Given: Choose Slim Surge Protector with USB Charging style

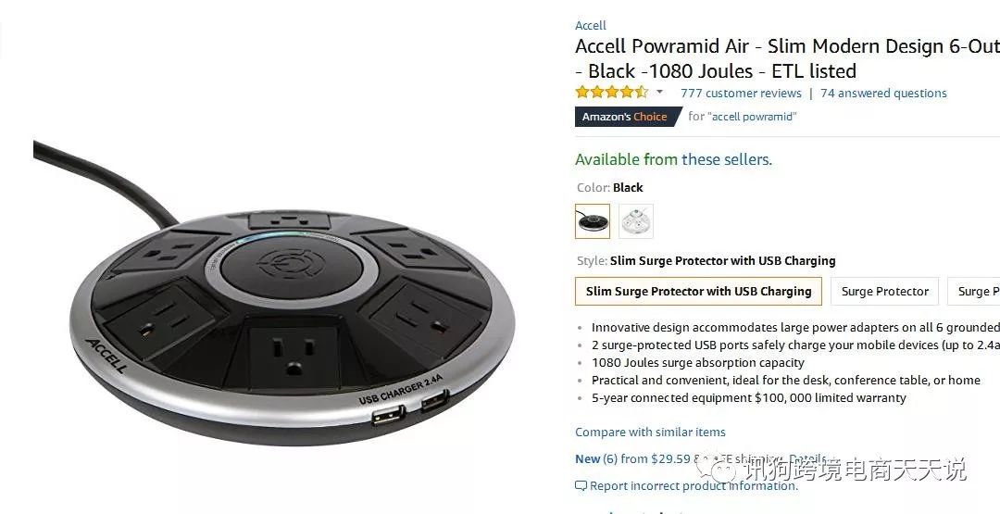Looking at the screenshot, I should (x=698, y=292).
